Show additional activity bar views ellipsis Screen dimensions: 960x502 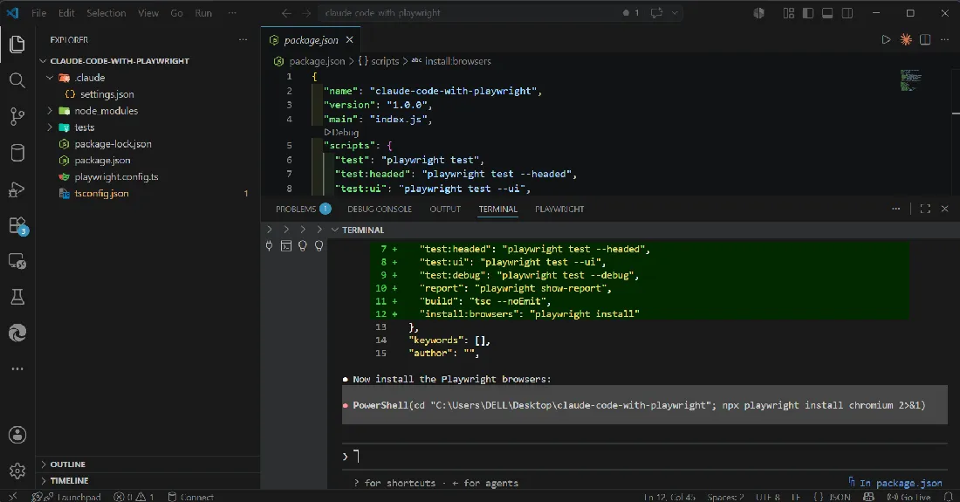click(17, 368)
